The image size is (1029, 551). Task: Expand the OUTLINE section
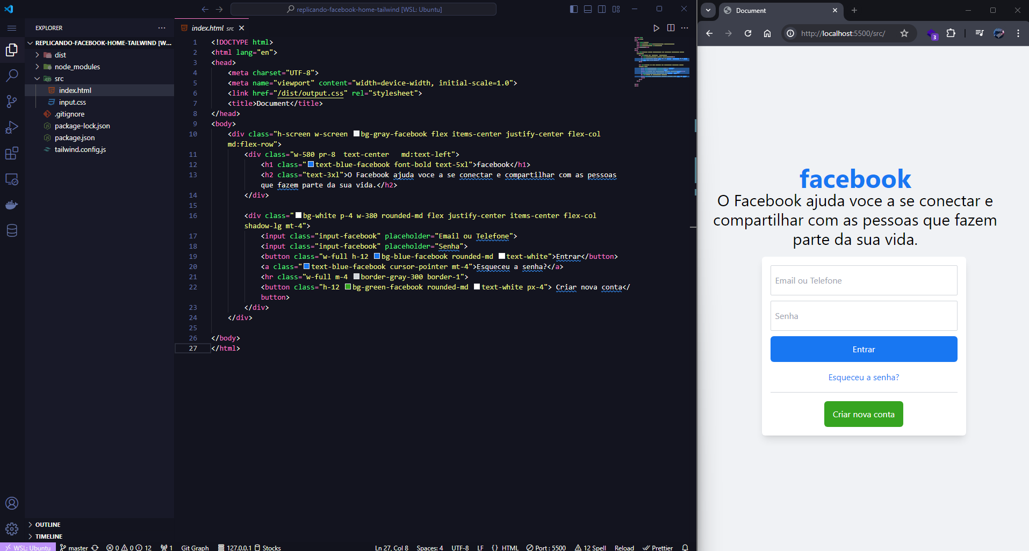click(x=47, y=525)
